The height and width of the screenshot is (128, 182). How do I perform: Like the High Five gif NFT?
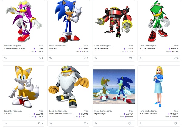pyautogui.click(x=129, y=123)
